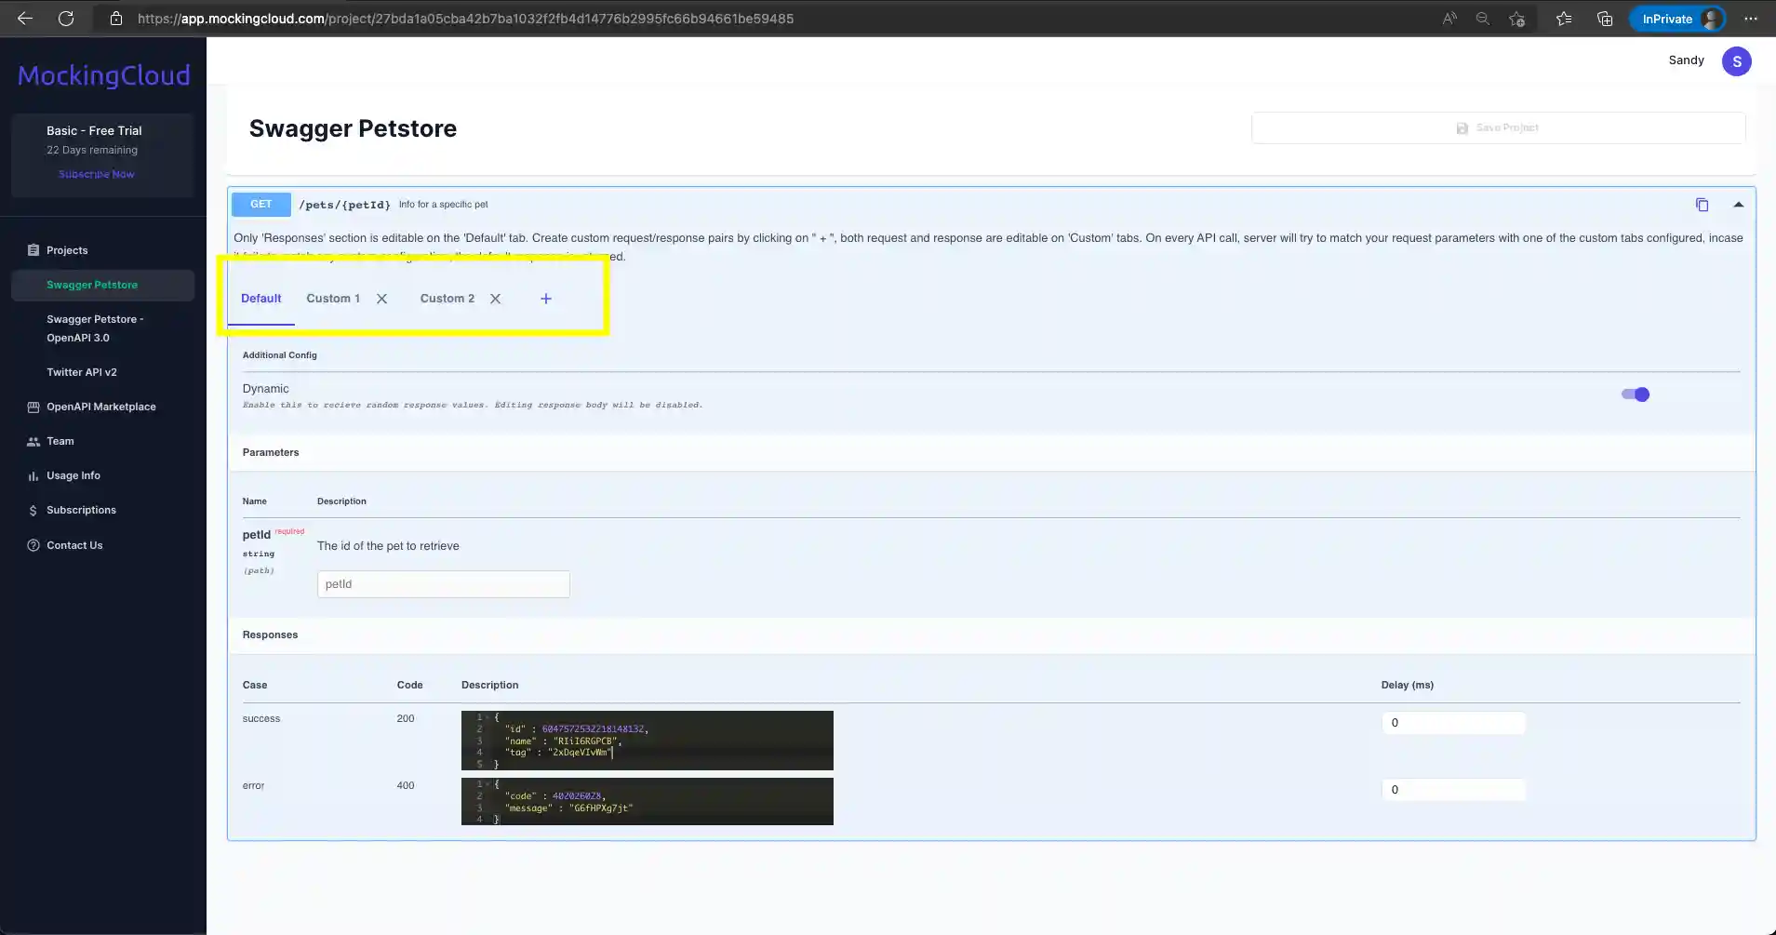The image size is (1776, 935).
Task: Click the Save Project button
Action: point(1497,128)
